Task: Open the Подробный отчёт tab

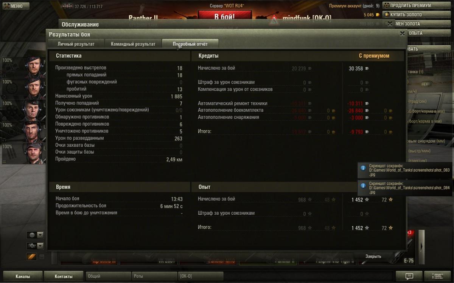Action: [x=190, y=44]
